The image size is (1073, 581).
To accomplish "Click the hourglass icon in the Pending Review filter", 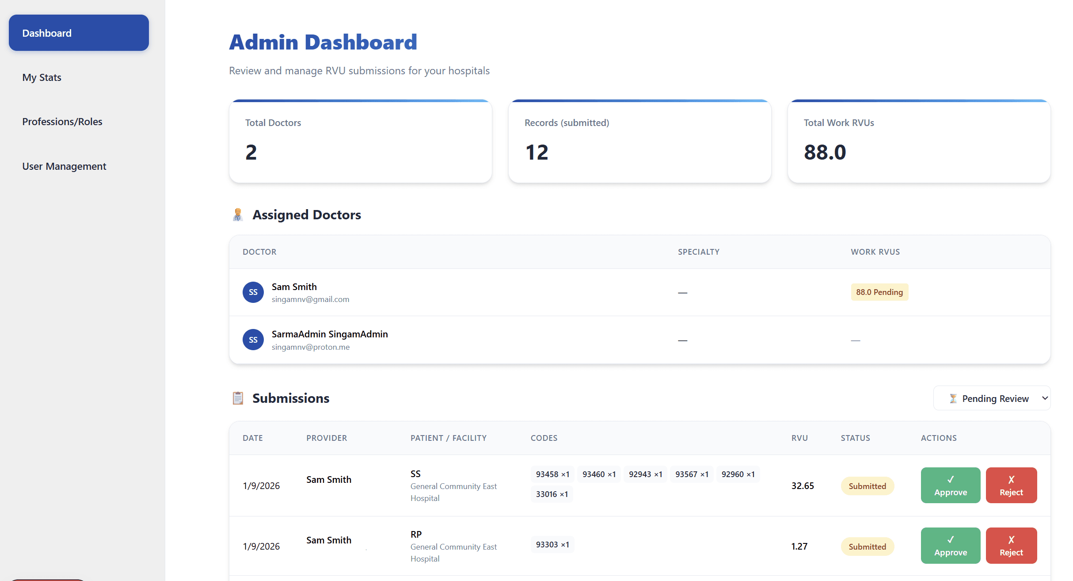I will (x=954, y=398).
